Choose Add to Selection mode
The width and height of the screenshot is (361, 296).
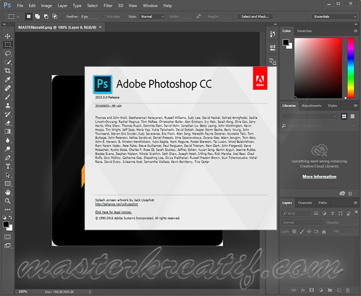coord(37,16)
